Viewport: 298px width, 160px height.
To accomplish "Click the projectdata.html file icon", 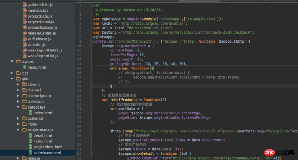I will pyautogui.click(x=30, y=147).
